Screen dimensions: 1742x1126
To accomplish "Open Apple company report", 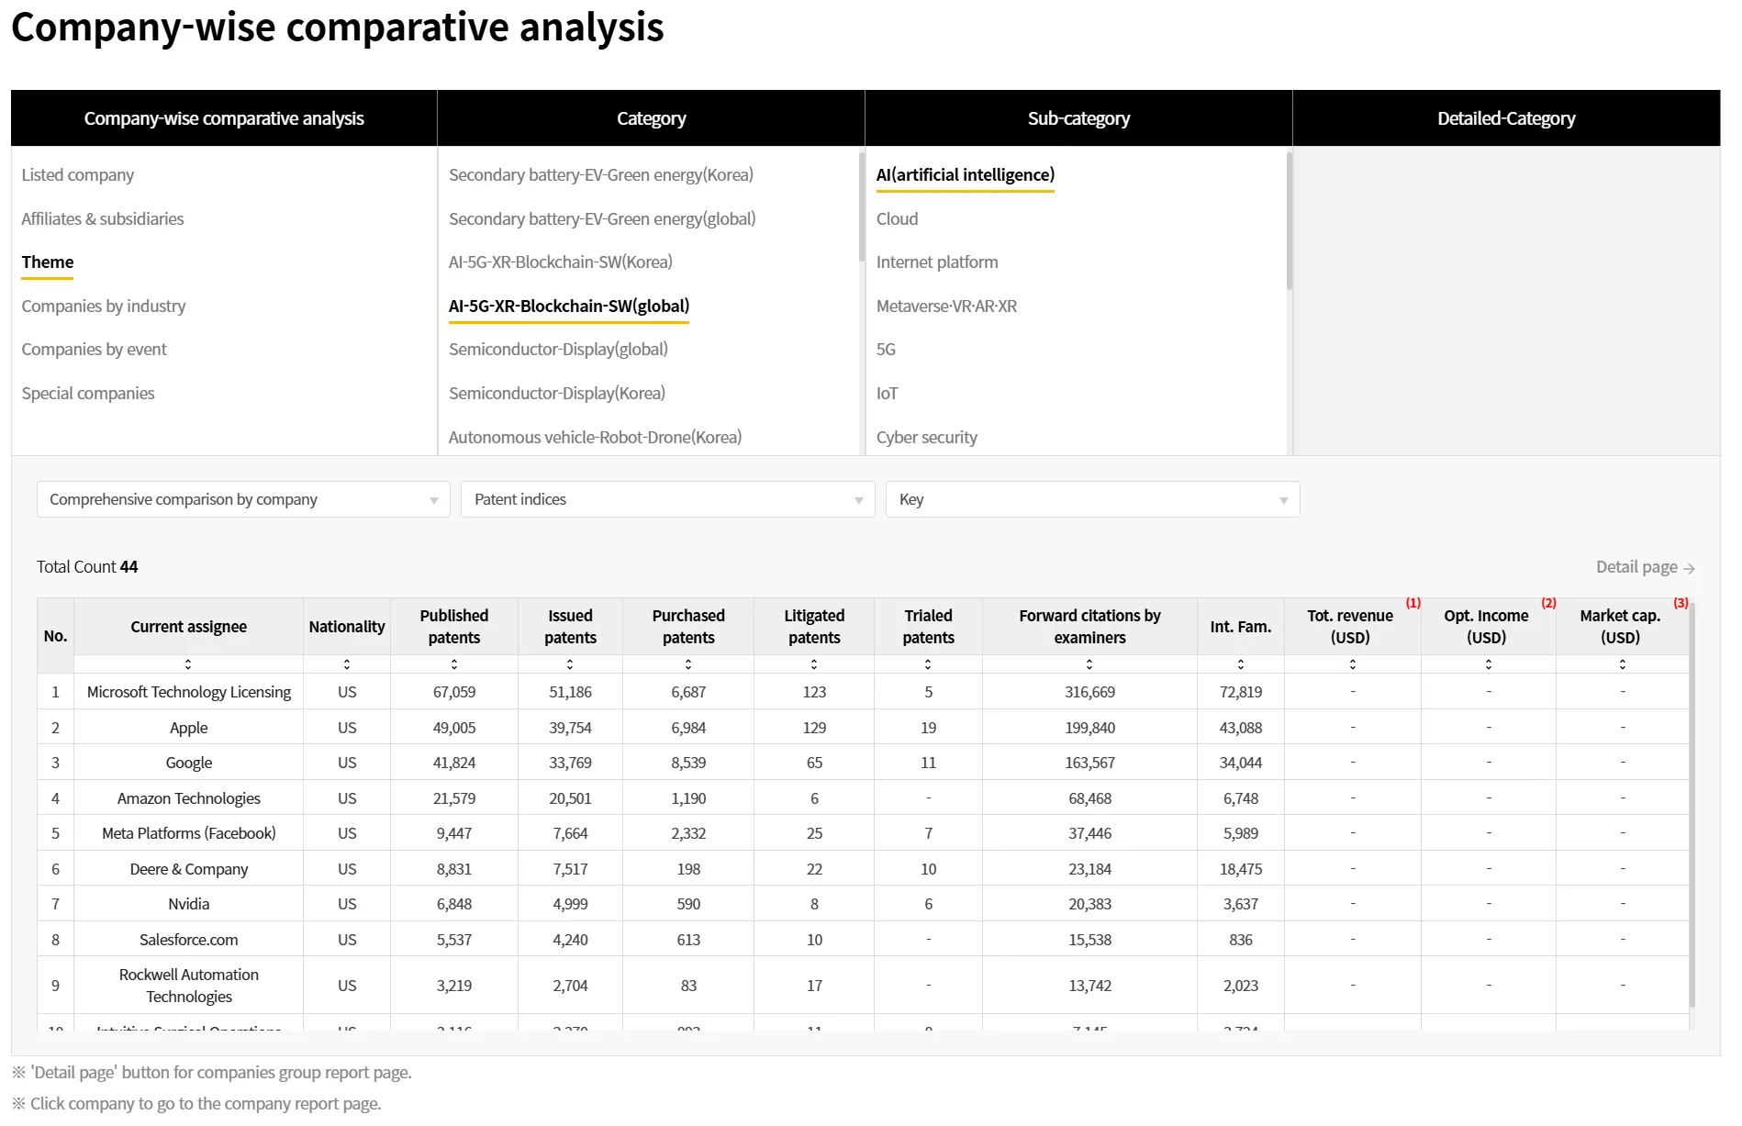I will (189, 728).
